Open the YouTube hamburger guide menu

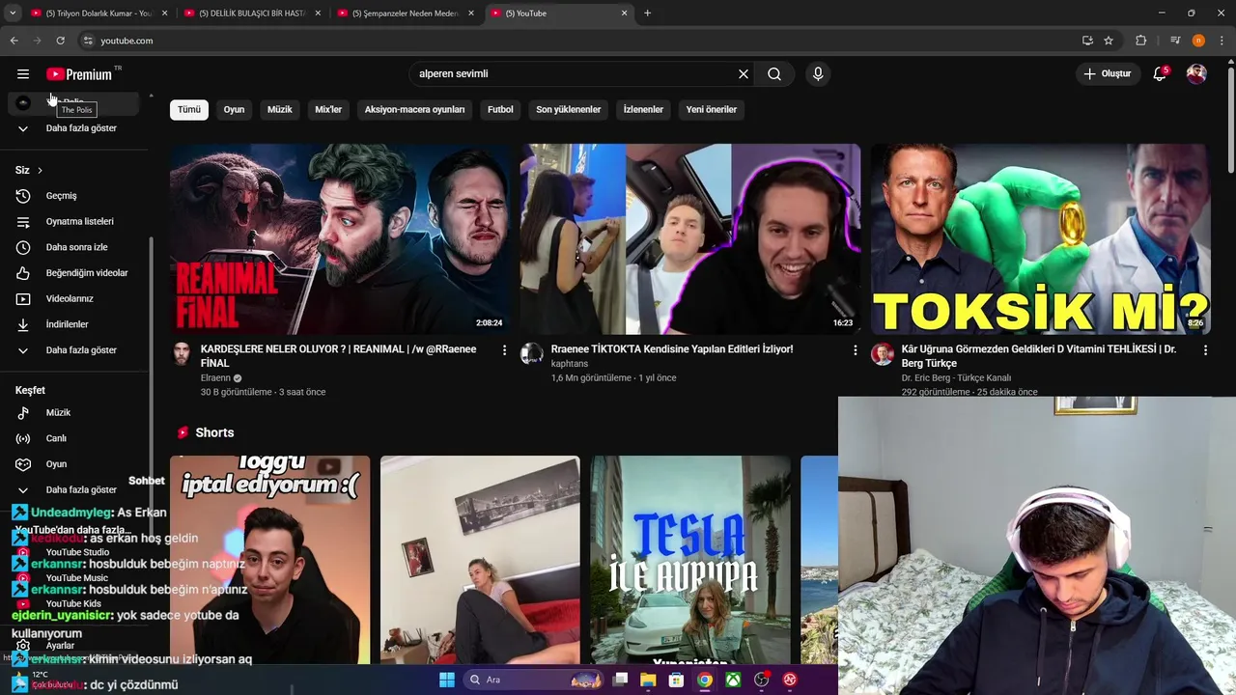tap(23, 74)
